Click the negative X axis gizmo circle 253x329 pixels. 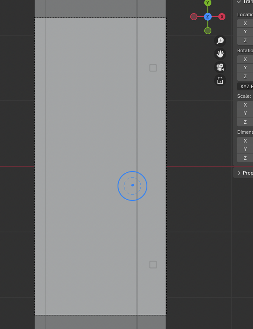point(194,17)
